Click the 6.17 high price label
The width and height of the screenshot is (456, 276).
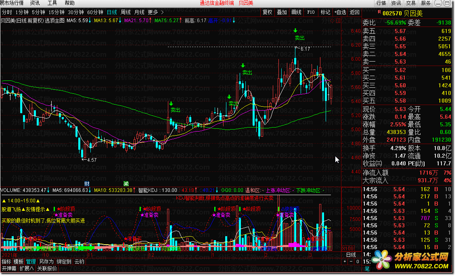tap(305, 49)
